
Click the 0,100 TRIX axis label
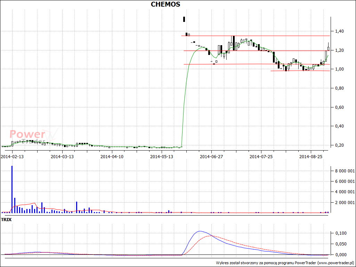pos(340,233)
